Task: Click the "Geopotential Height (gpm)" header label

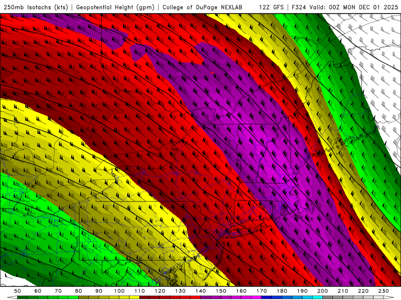Action: tap(115, 7)
